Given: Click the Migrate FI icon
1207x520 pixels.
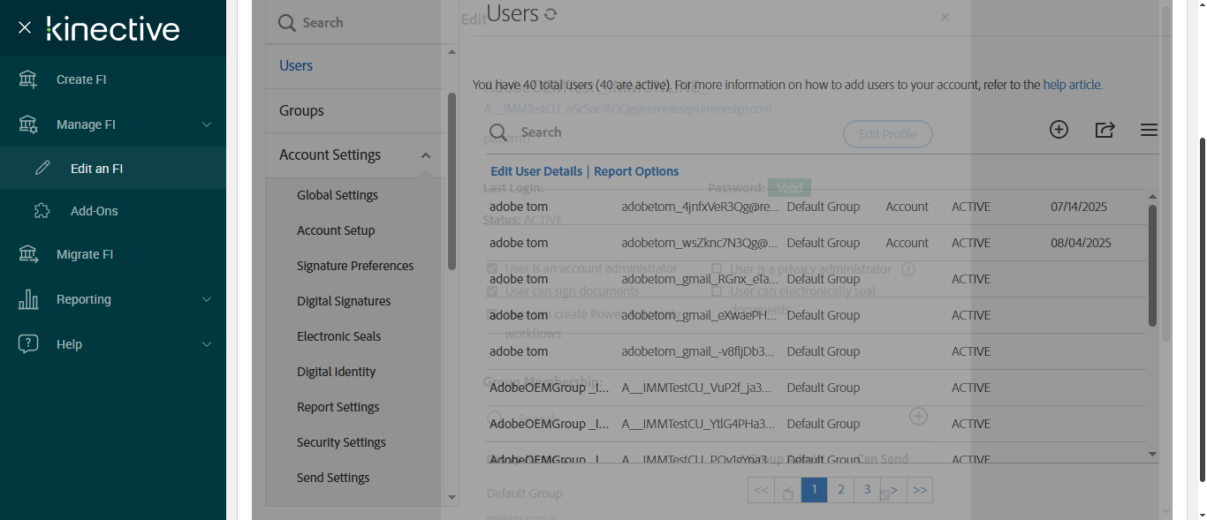Looking at the screenshot, I should pyautogui.click(x=28, y=254).
